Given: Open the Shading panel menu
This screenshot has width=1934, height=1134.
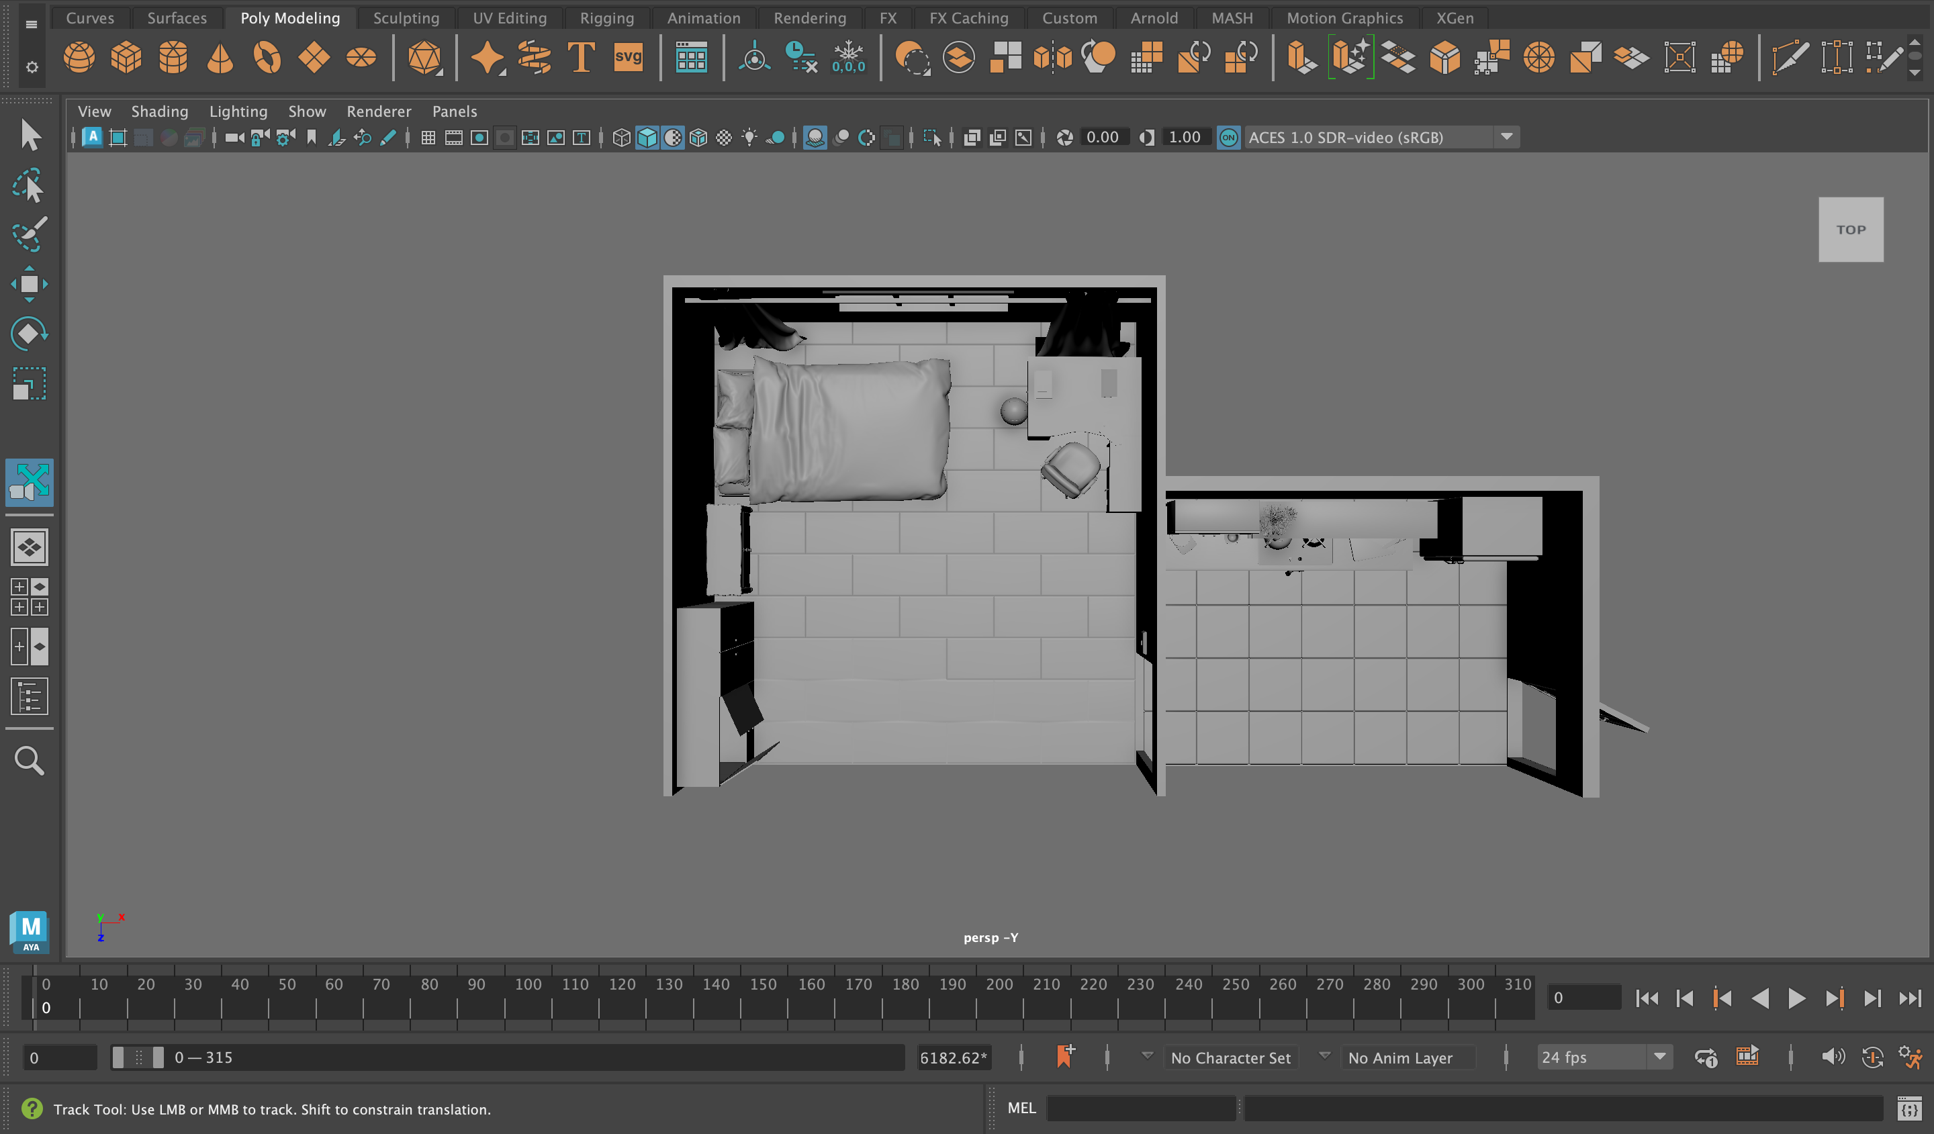Looking at the screenshot, I should tap(160, 111).
